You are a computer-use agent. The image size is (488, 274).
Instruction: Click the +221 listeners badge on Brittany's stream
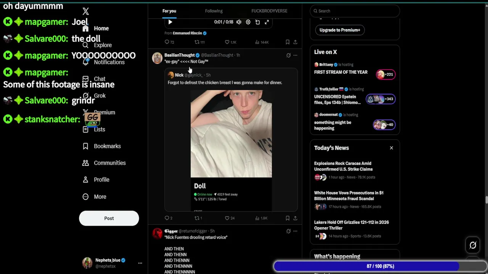tap(385, 75)
